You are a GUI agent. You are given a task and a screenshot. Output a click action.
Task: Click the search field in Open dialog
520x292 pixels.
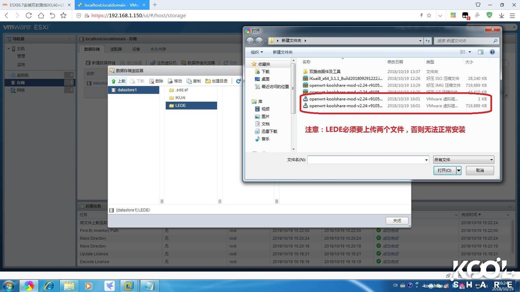click(466, 41)
